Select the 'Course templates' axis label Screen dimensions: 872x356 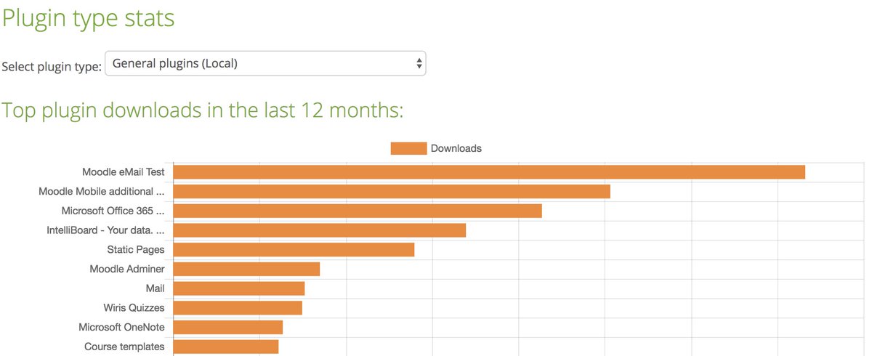click(124, 347)
